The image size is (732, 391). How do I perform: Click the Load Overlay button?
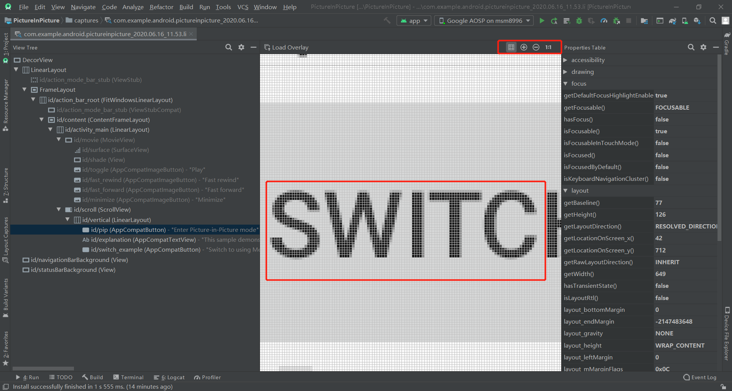point(286,47)
